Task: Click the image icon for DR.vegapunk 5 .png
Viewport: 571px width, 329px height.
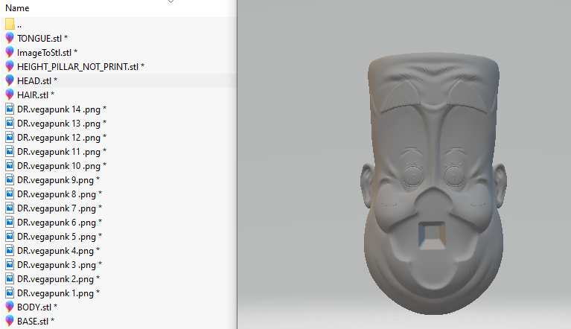Action: [x=10, y=236]
